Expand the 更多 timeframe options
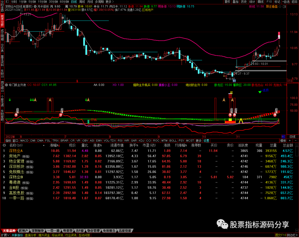The width and height of the screenshot is (299, 238). [x=109, y=2]
